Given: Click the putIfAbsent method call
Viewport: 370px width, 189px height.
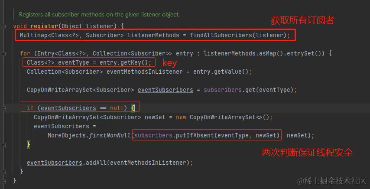Looking at the screenshot, I should pos(195,135).
